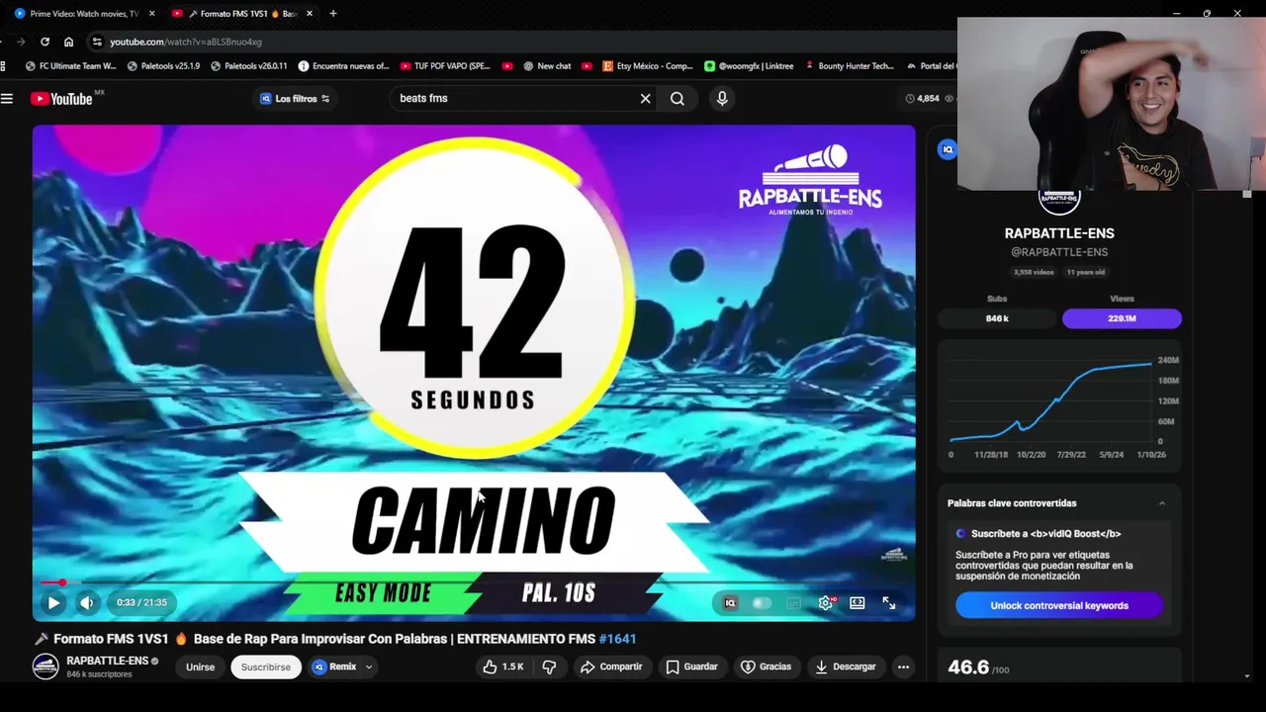Select the Views 229.1M tab in vidIQ
The height and width of the screenshot is (712, 1266).
1122,318
